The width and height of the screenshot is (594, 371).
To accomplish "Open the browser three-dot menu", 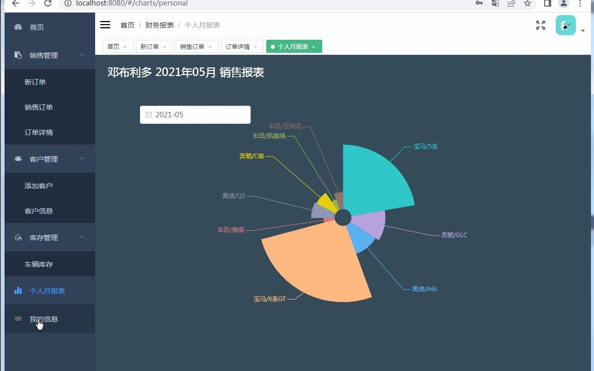I will pos(580,4).
